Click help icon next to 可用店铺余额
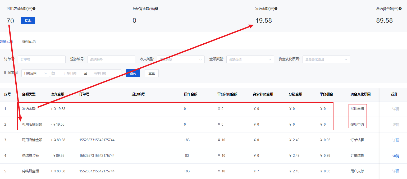This screenshot has height=179, width=407. coord(34,9)
